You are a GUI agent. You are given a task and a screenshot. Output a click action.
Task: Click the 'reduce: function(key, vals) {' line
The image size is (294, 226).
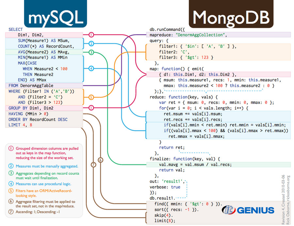point(184,97)
